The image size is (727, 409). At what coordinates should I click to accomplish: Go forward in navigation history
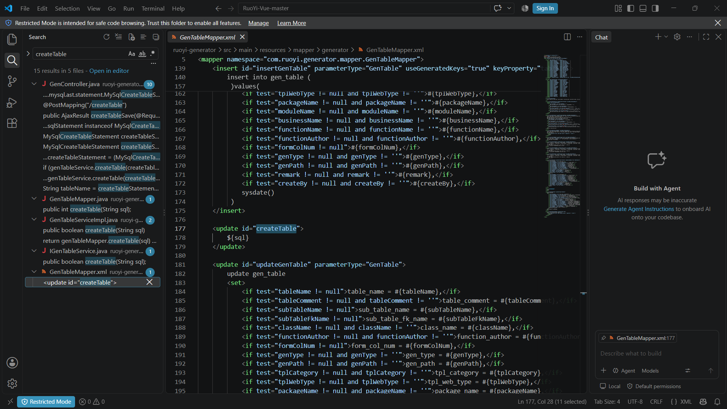[x=231, y=8]
